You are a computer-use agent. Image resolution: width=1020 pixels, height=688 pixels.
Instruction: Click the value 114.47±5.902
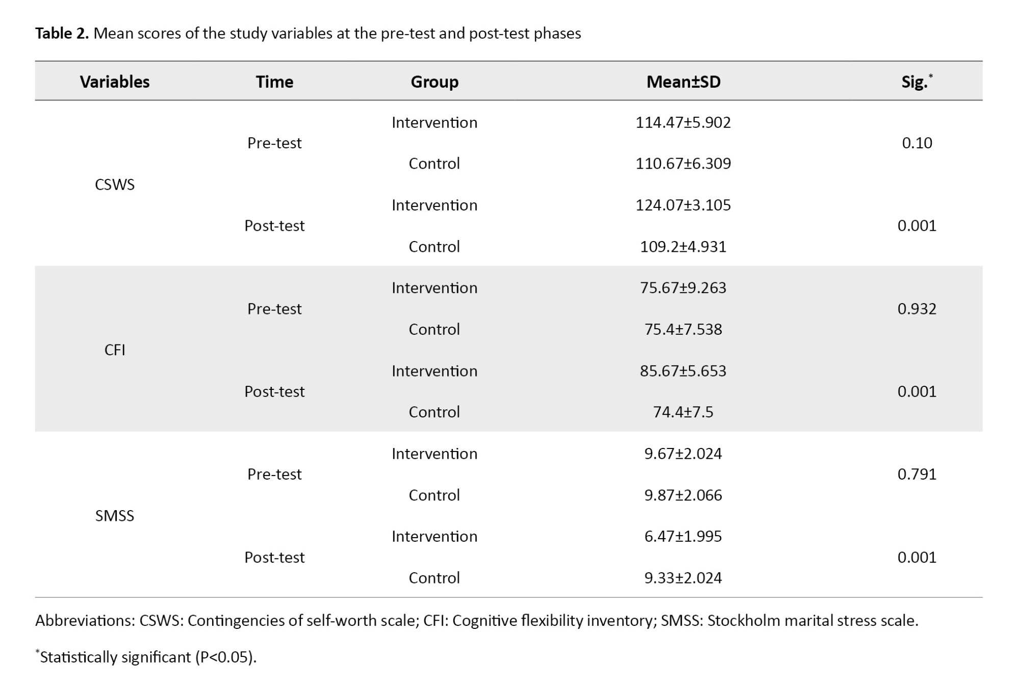coord(683,122)
